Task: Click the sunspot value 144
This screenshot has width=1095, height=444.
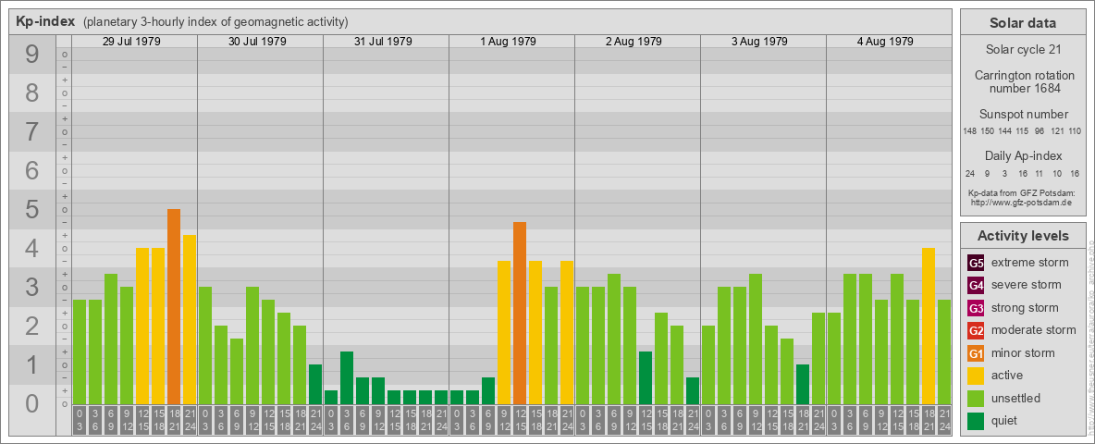Action: pos(1005,131)
